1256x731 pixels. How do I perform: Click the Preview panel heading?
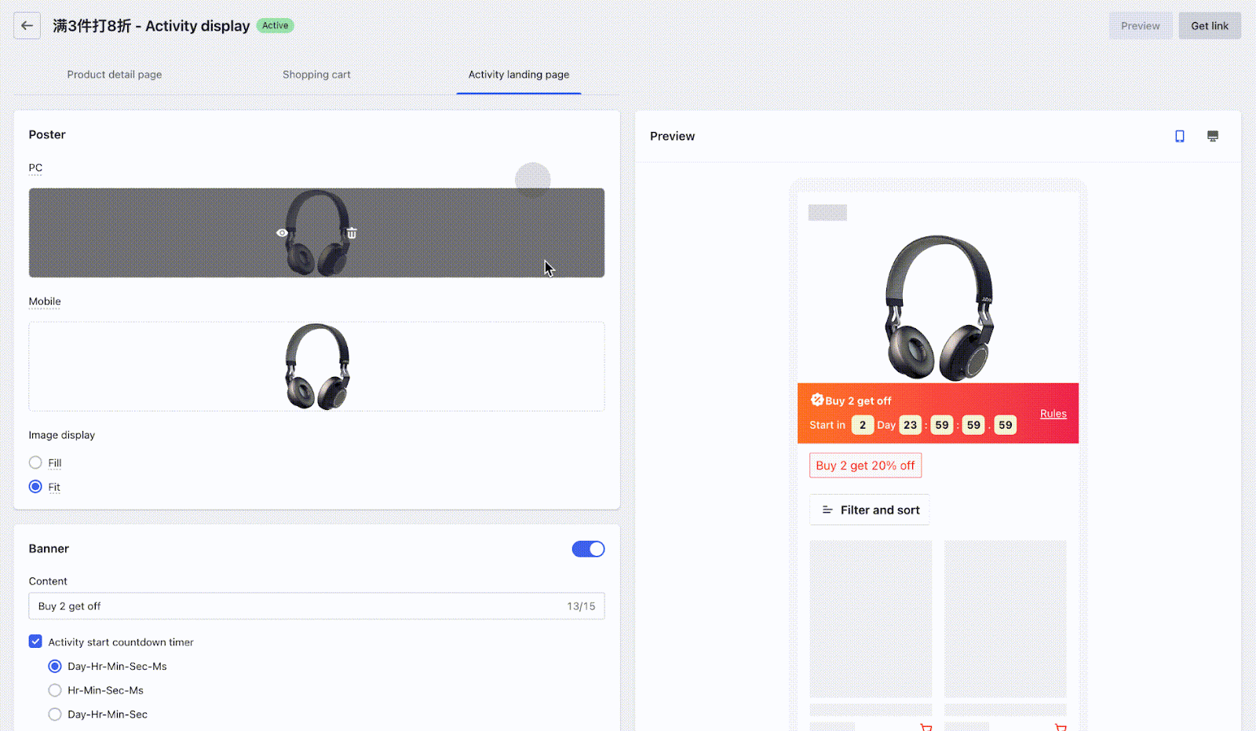coord(673,137)
